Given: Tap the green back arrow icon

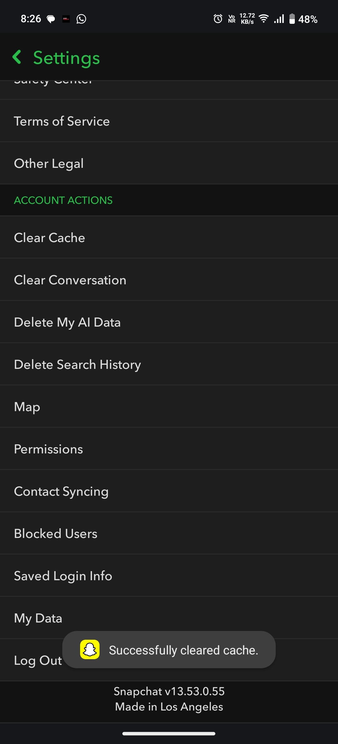Looking at the screenshot, I should (x=17, y=57).
